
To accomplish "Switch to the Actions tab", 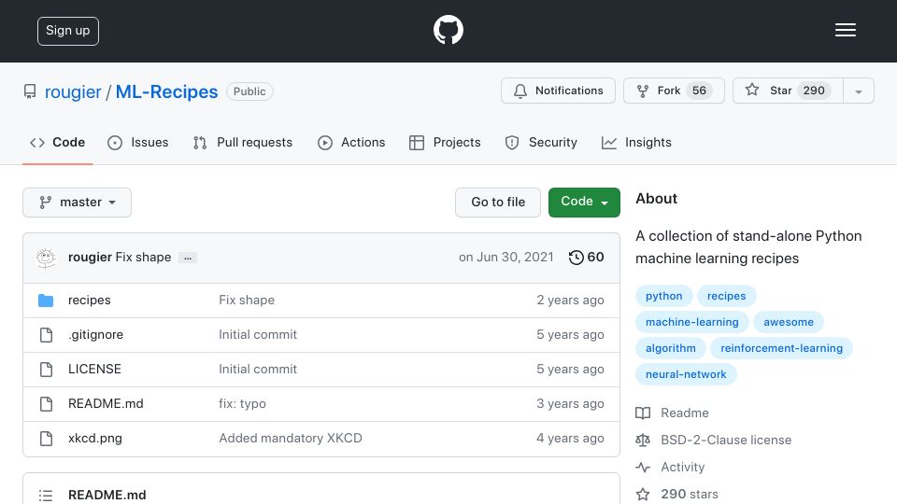I will coord(351,142).
